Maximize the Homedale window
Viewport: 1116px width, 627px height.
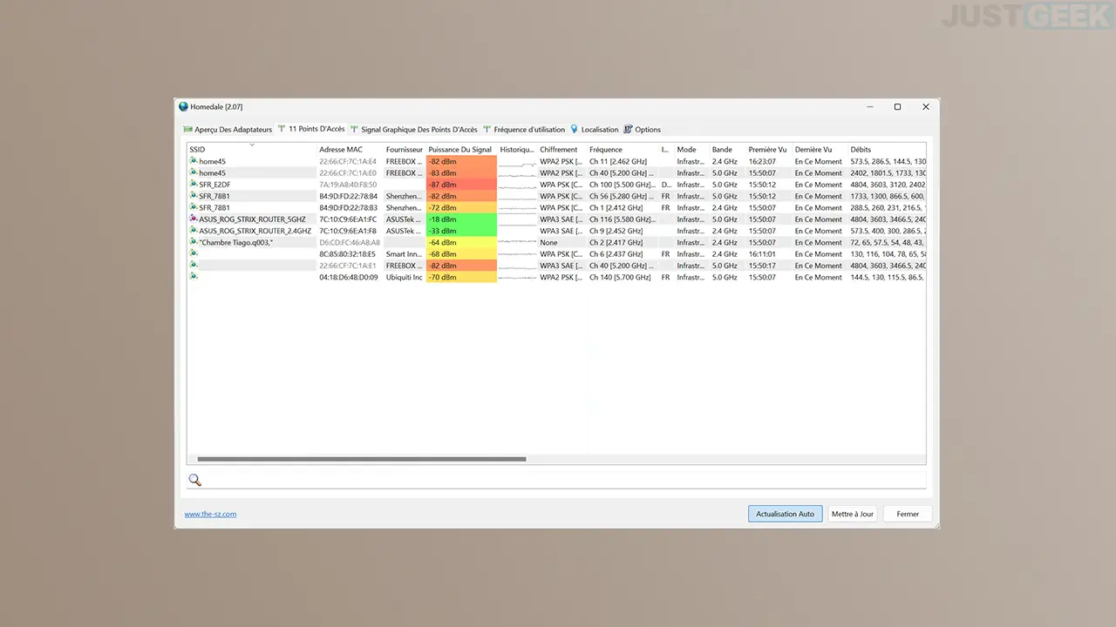[897, 107]
